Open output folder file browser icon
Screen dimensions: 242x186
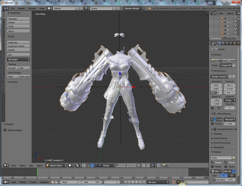click(234, 158)
